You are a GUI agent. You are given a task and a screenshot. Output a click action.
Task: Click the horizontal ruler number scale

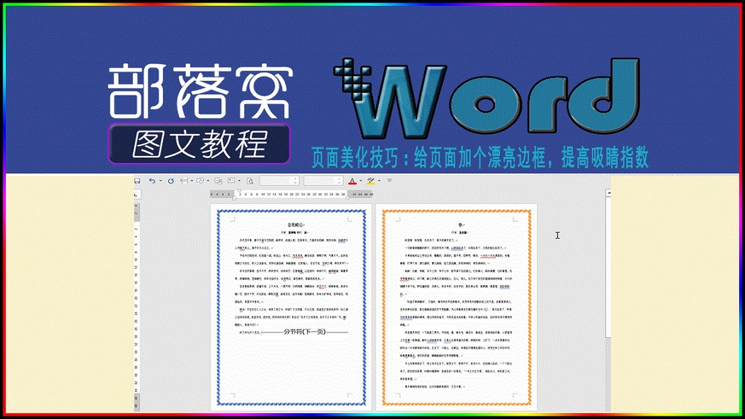click(292, 194)
